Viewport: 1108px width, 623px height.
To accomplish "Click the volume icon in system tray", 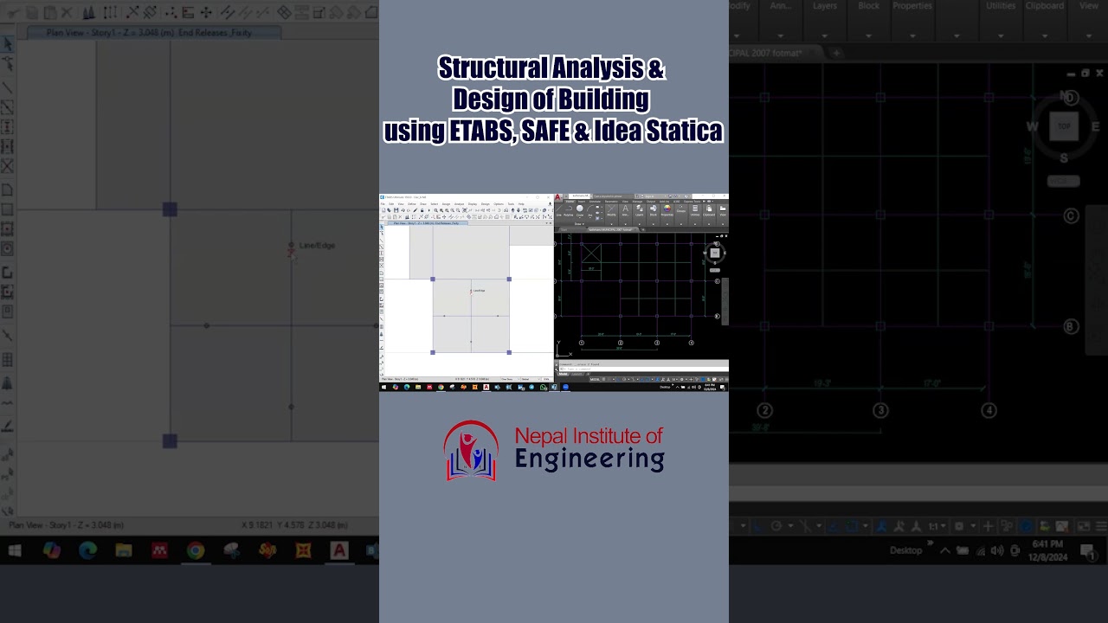I will click(x=997, y=550).
